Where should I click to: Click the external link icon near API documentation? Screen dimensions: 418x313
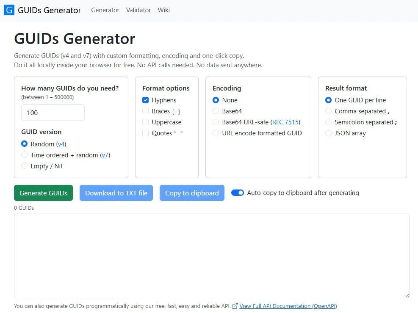pyautogui.click(x=235, y=306)
